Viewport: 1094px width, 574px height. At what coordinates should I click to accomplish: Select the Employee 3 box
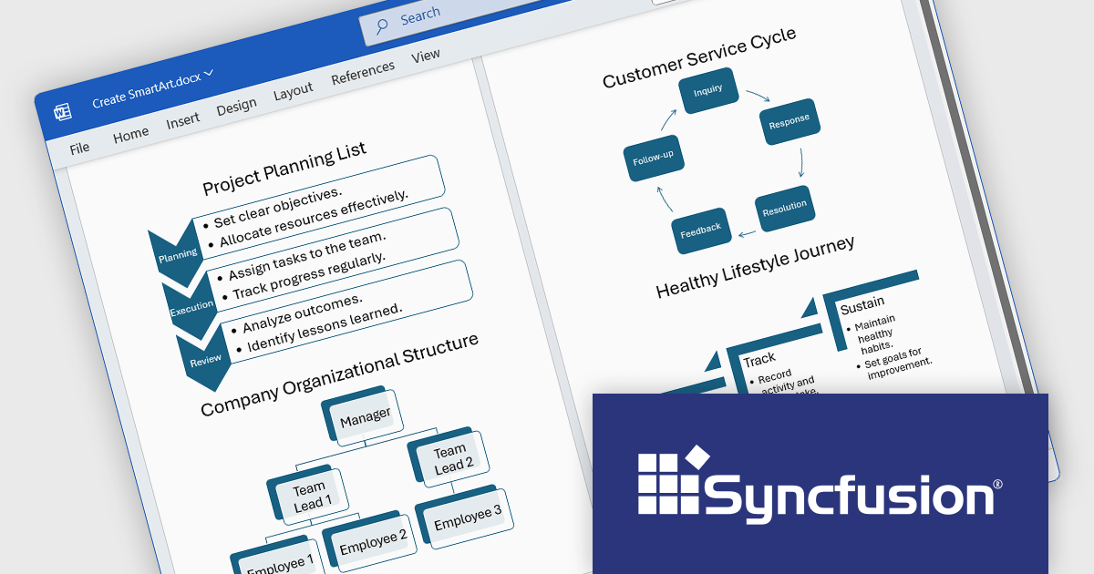[463, 517]
